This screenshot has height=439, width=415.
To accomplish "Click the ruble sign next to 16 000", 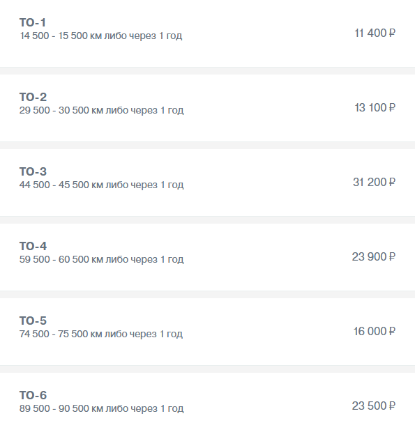I will (x=392, y=332).
